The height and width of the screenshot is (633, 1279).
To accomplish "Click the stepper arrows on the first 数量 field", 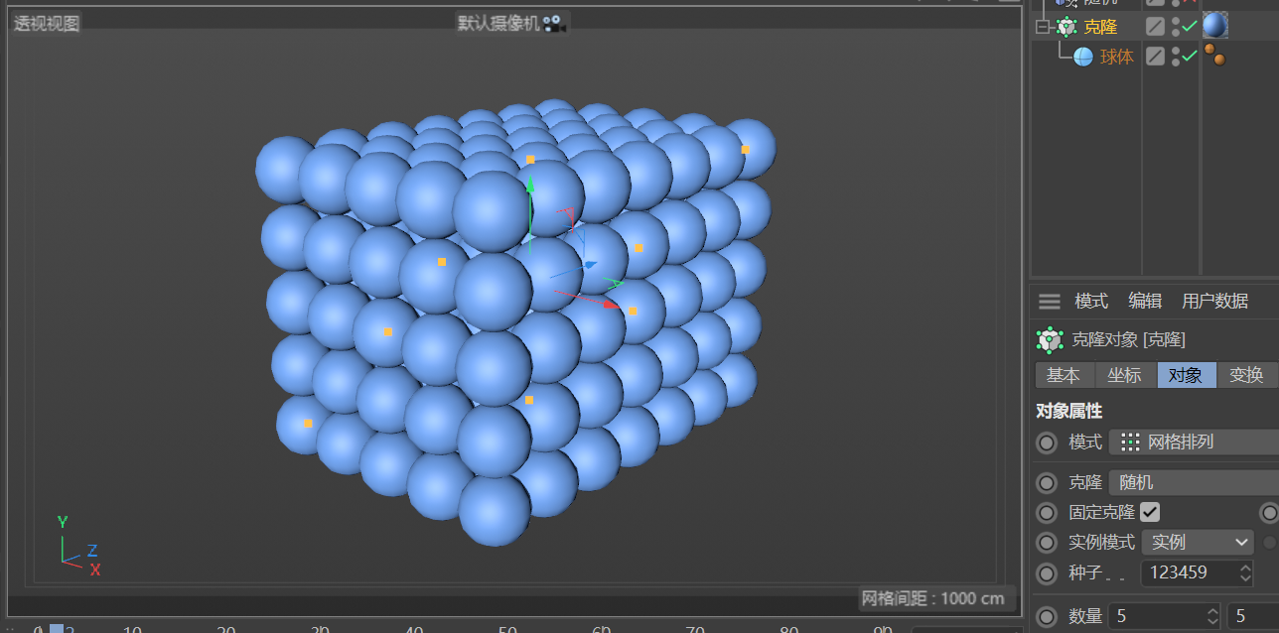I will 1211,616.
